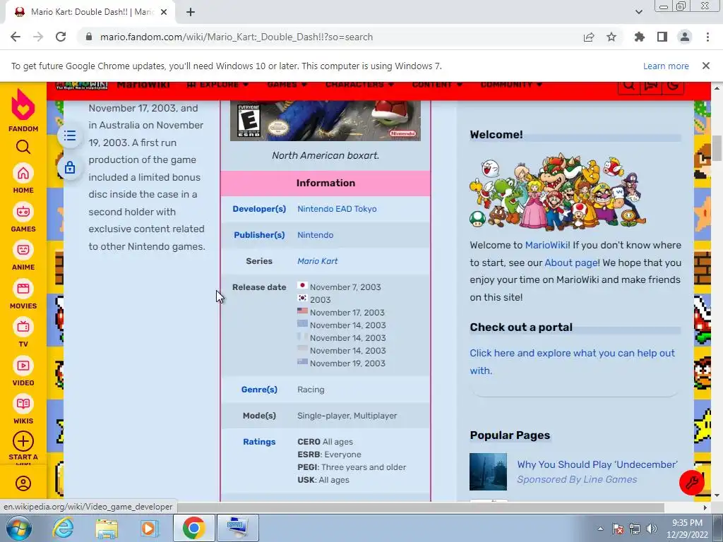Toggle Chrome side panel icon
723x542 pixels.
[662, 37]
